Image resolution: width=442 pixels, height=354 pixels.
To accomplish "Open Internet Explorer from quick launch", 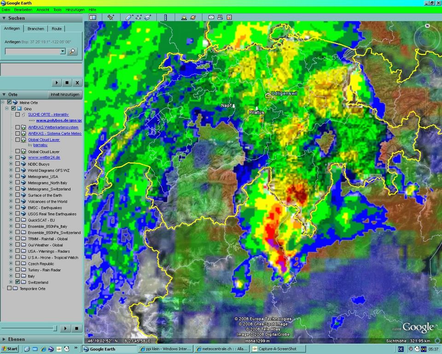I will [x=43, y=349].
